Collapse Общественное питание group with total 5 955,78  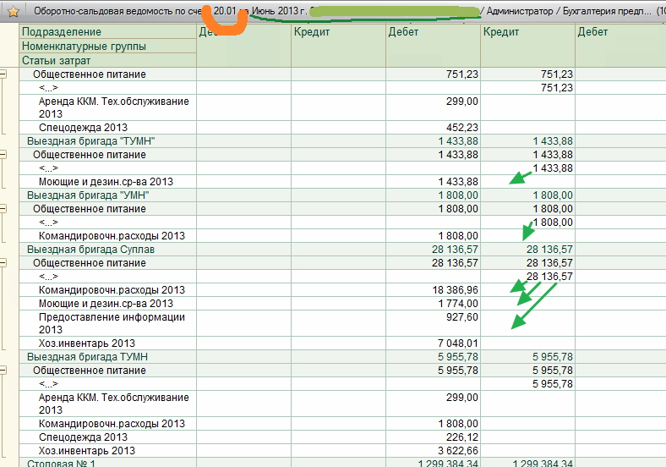click(x=3, y=371)
